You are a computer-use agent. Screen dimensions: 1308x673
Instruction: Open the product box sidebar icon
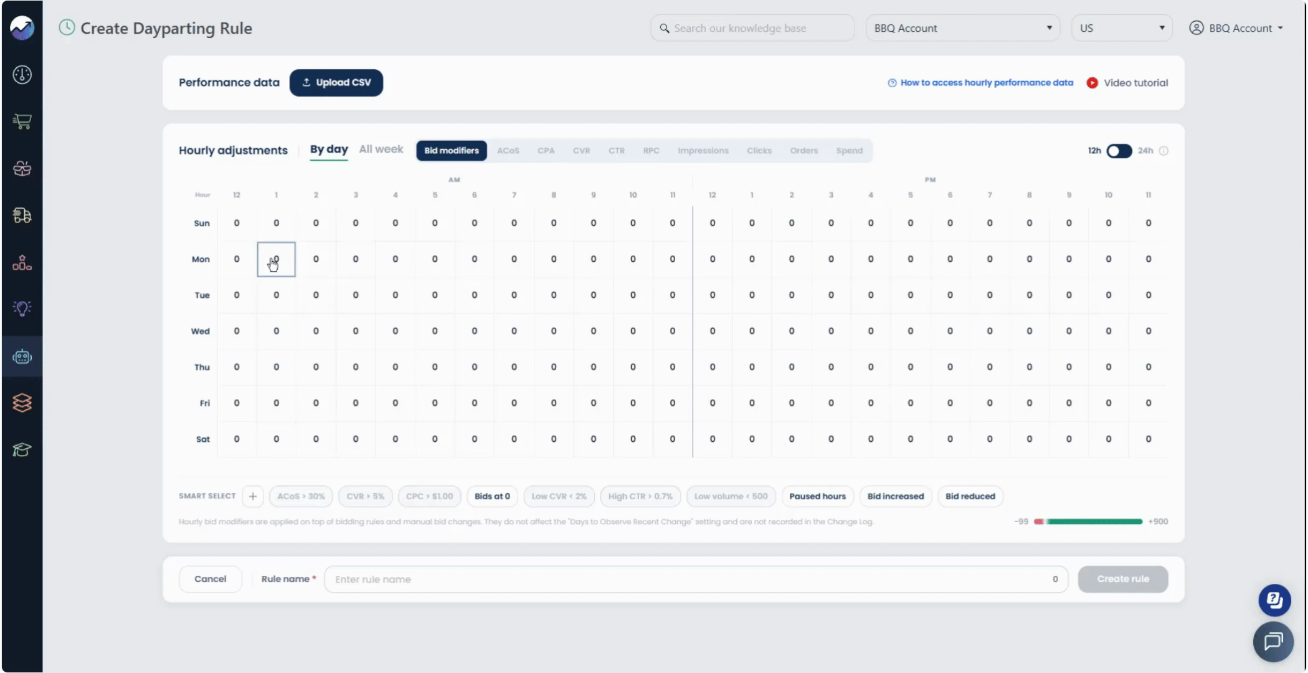point(22,168)
